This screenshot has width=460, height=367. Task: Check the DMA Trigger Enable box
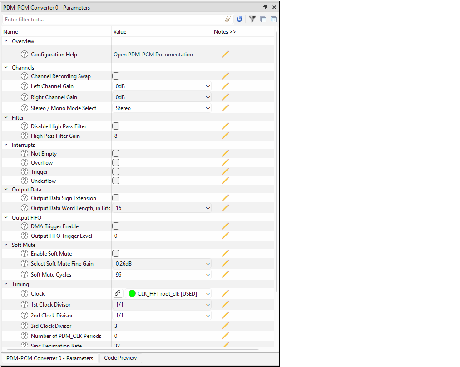tap(116, 226)
